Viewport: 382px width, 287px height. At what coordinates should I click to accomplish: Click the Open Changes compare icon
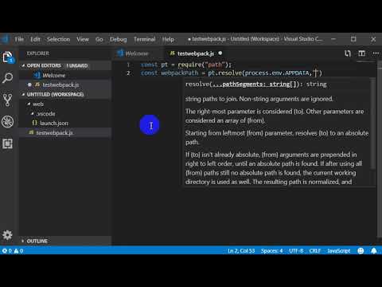[x=348, y=53]
